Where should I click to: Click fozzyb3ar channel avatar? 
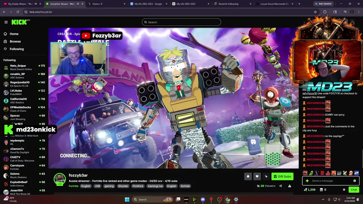(x=60, y=179)
